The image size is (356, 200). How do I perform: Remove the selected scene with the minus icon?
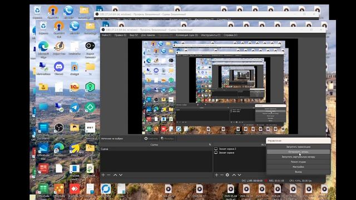click(x=108, y=175)
